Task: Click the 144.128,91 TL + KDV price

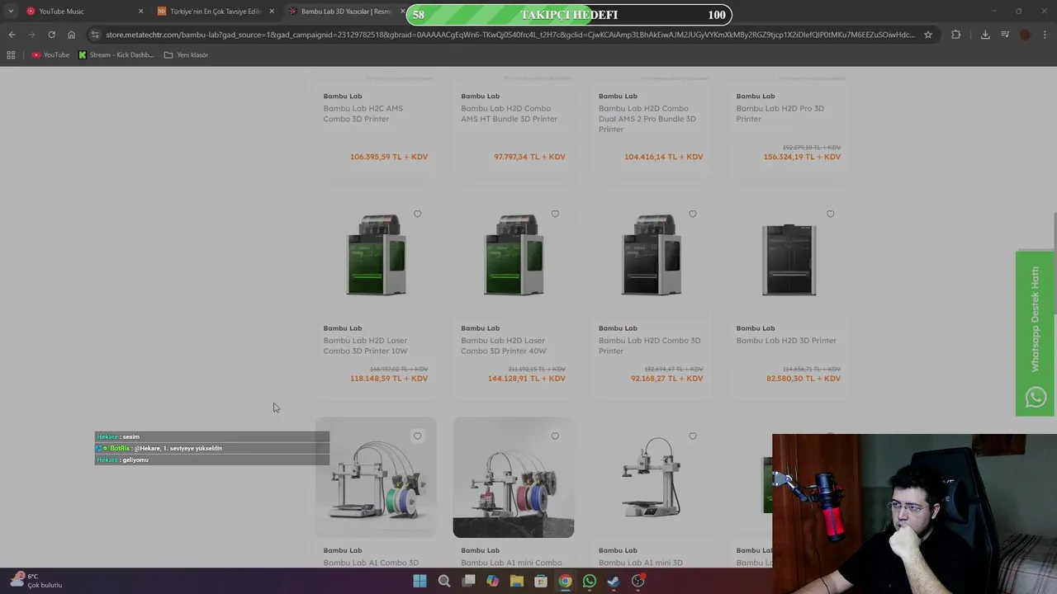Action: [x=527, y=379]
